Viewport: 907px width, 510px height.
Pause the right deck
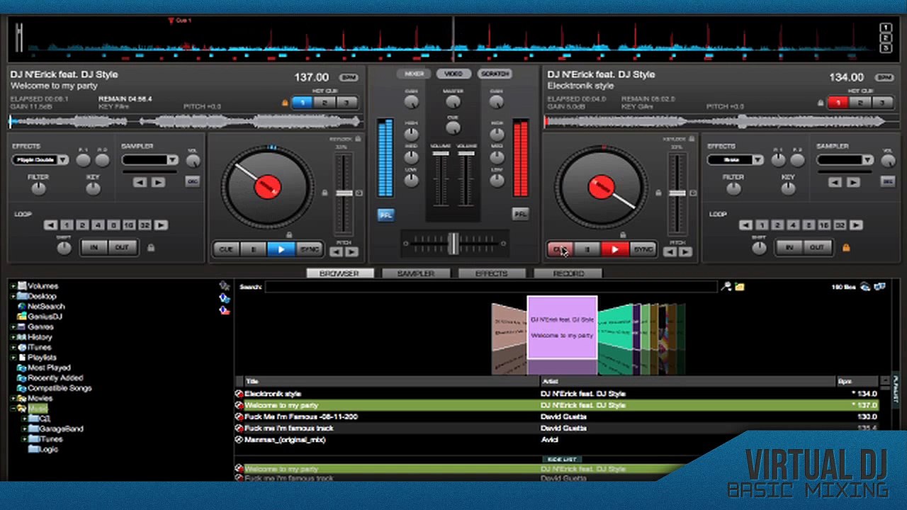coord(587,249)
